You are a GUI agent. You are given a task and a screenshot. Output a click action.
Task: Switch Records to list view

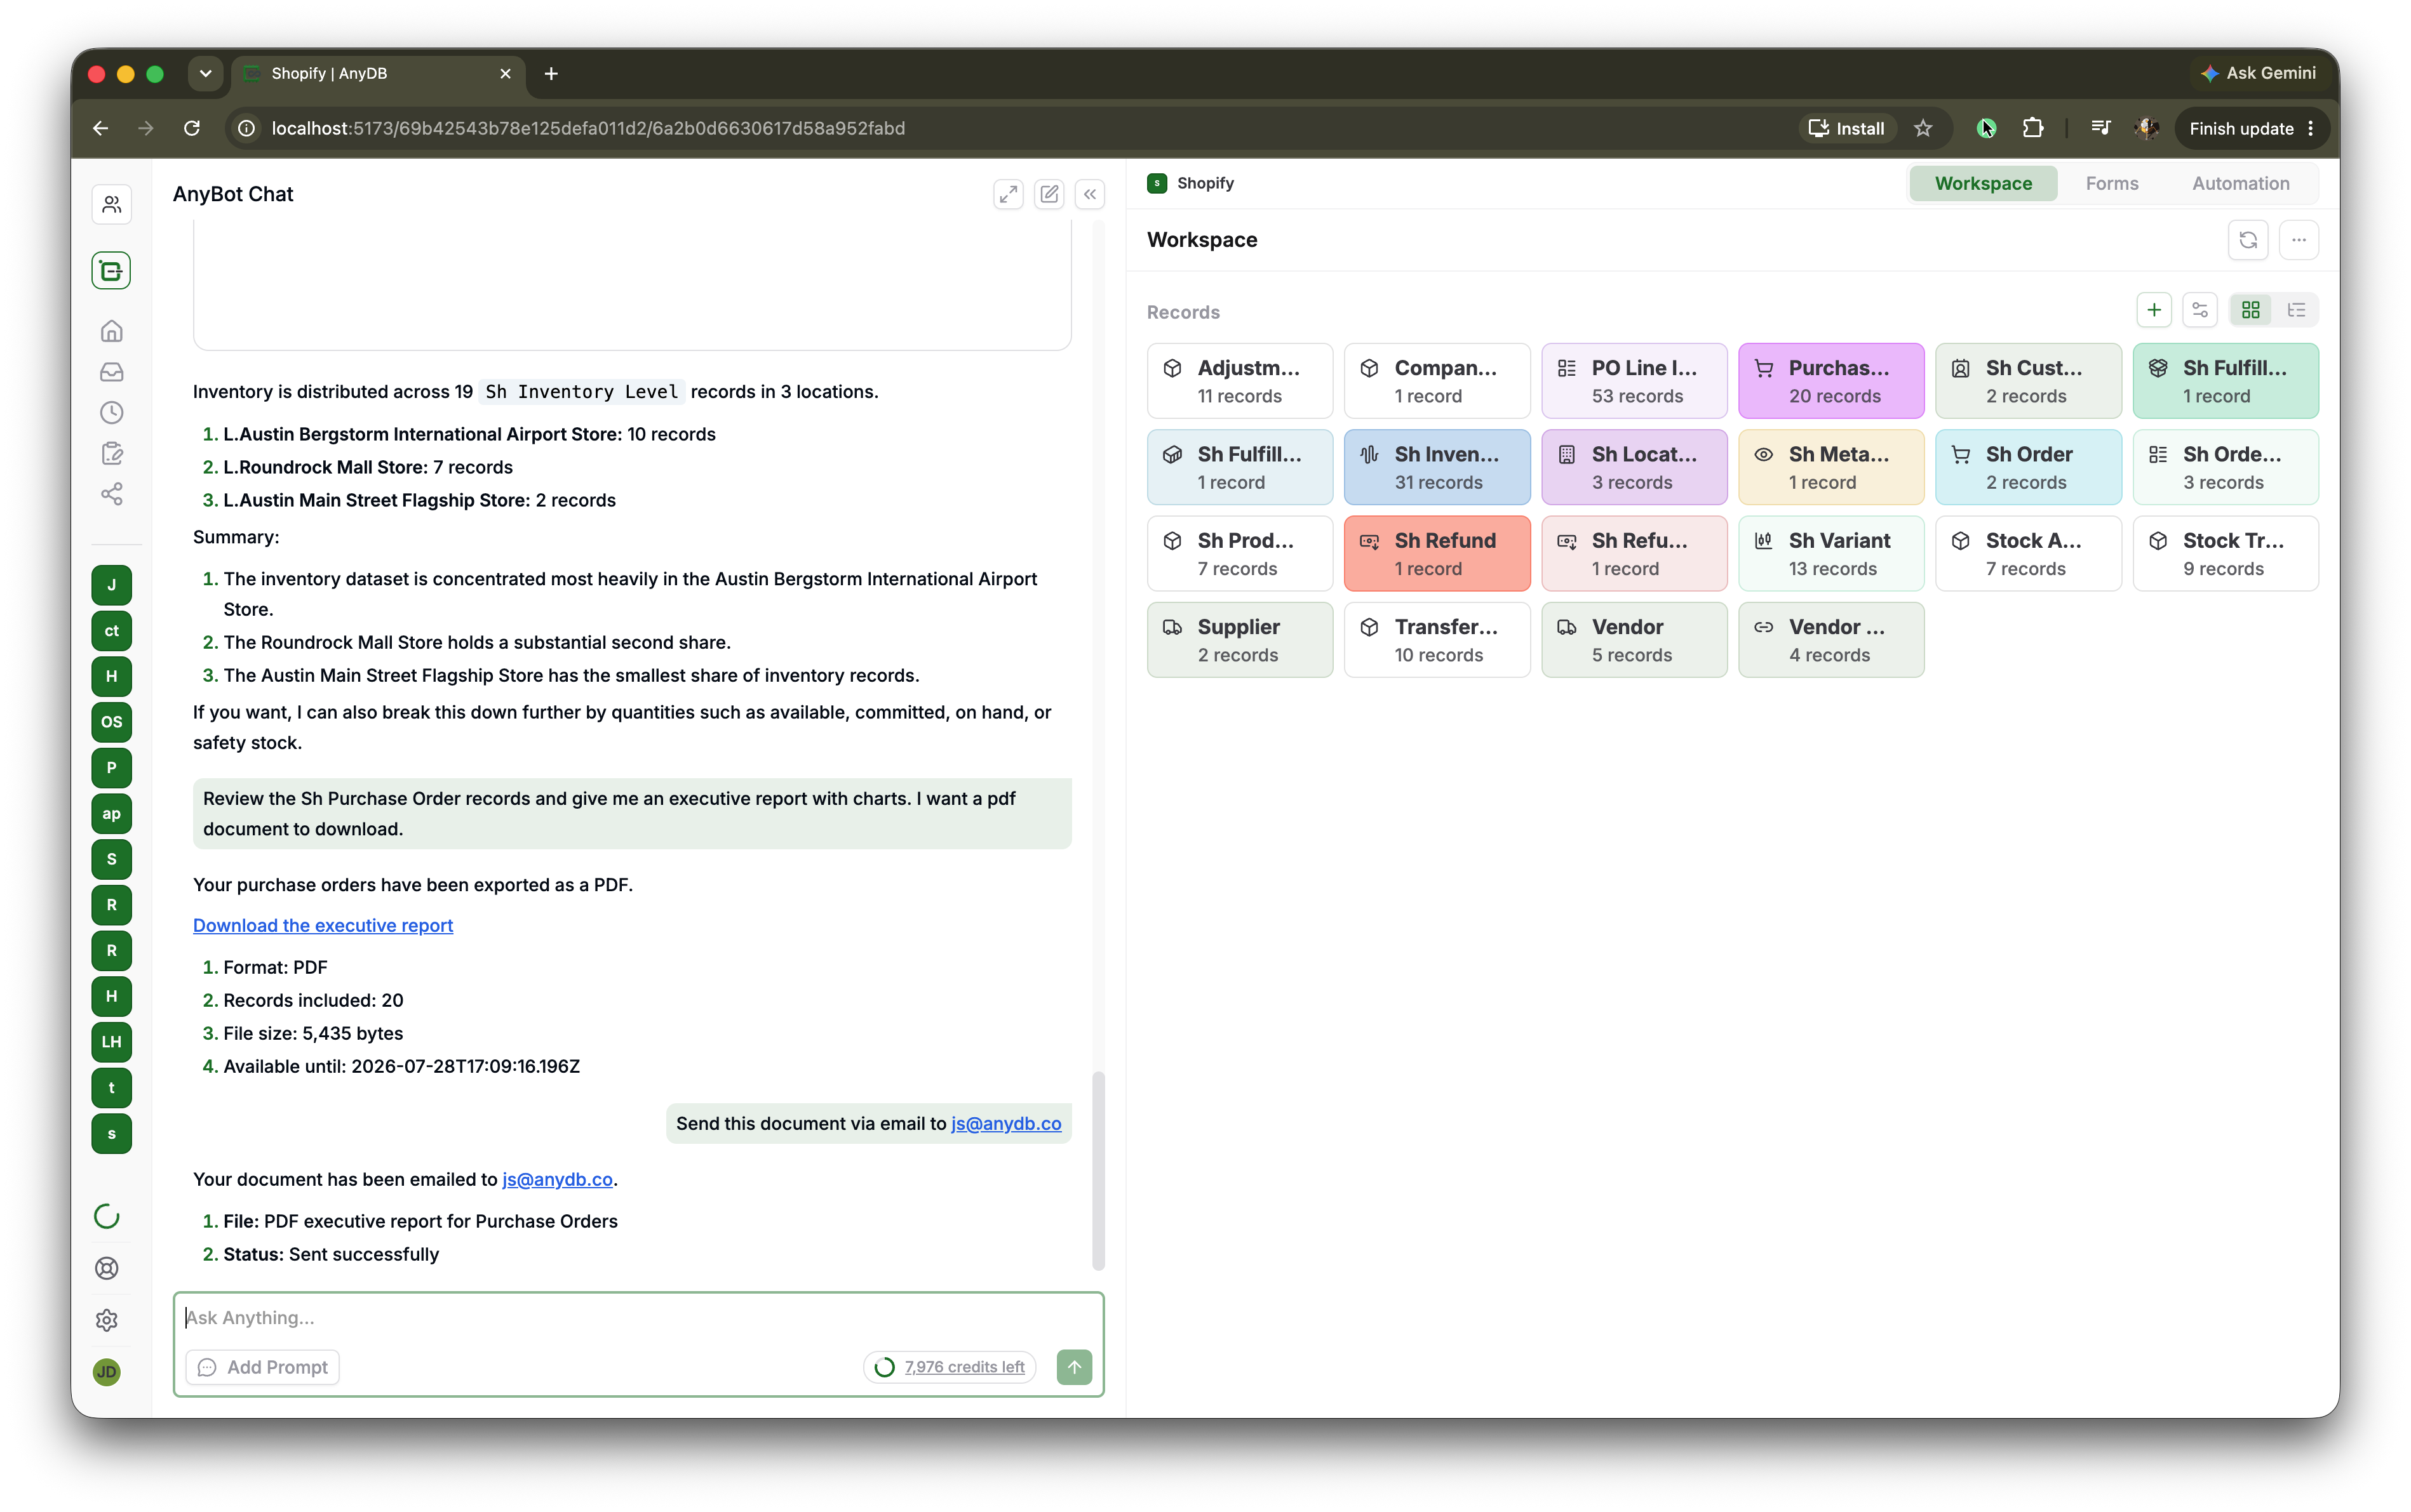point(2296,310)
